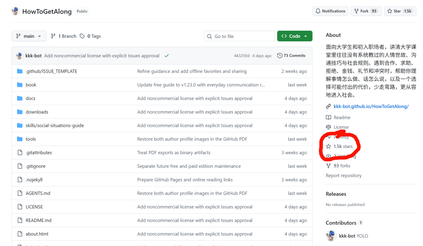Screen dimensions: 423x246
Task: Click the folder icon next to docs
Action: click(x=20, y=98)
